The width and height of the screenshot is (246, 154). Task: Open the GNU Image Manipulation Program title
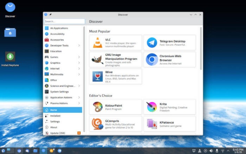121,57
